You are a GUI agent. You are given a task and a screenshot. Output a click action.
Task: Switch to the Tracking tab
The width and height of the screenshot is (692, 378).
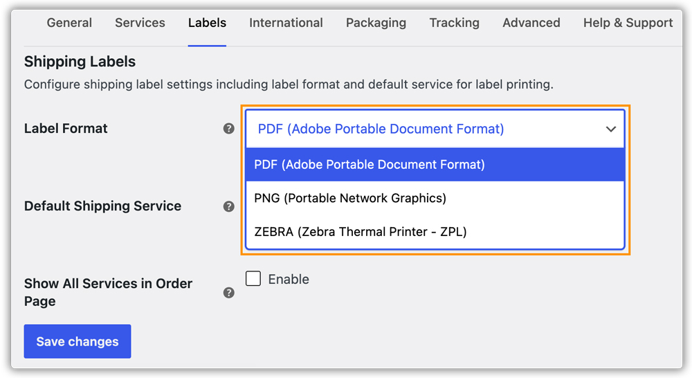coord(454,23)
